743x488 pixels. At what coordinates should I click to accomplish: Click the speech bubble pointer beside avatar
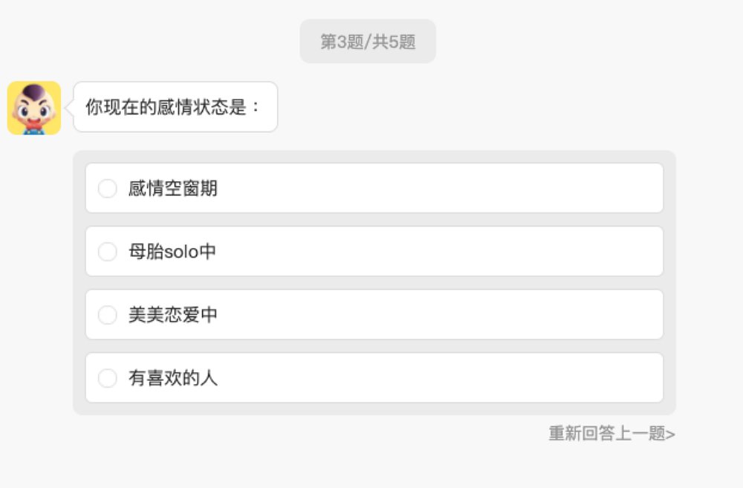70,107
